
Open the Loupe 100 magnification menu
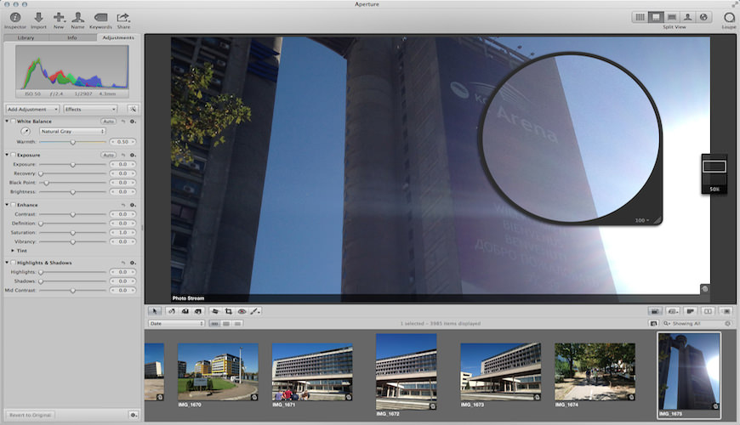pos(642,220)
